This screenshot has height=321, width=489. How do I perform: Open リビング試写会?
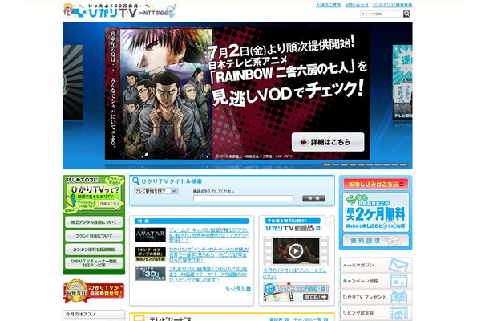(375, 313)
